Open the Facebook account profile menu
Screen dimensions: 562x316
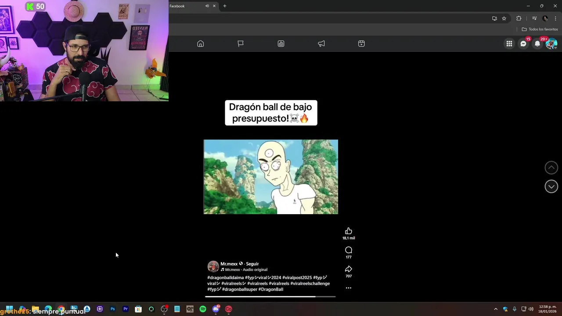pos(551,43)
